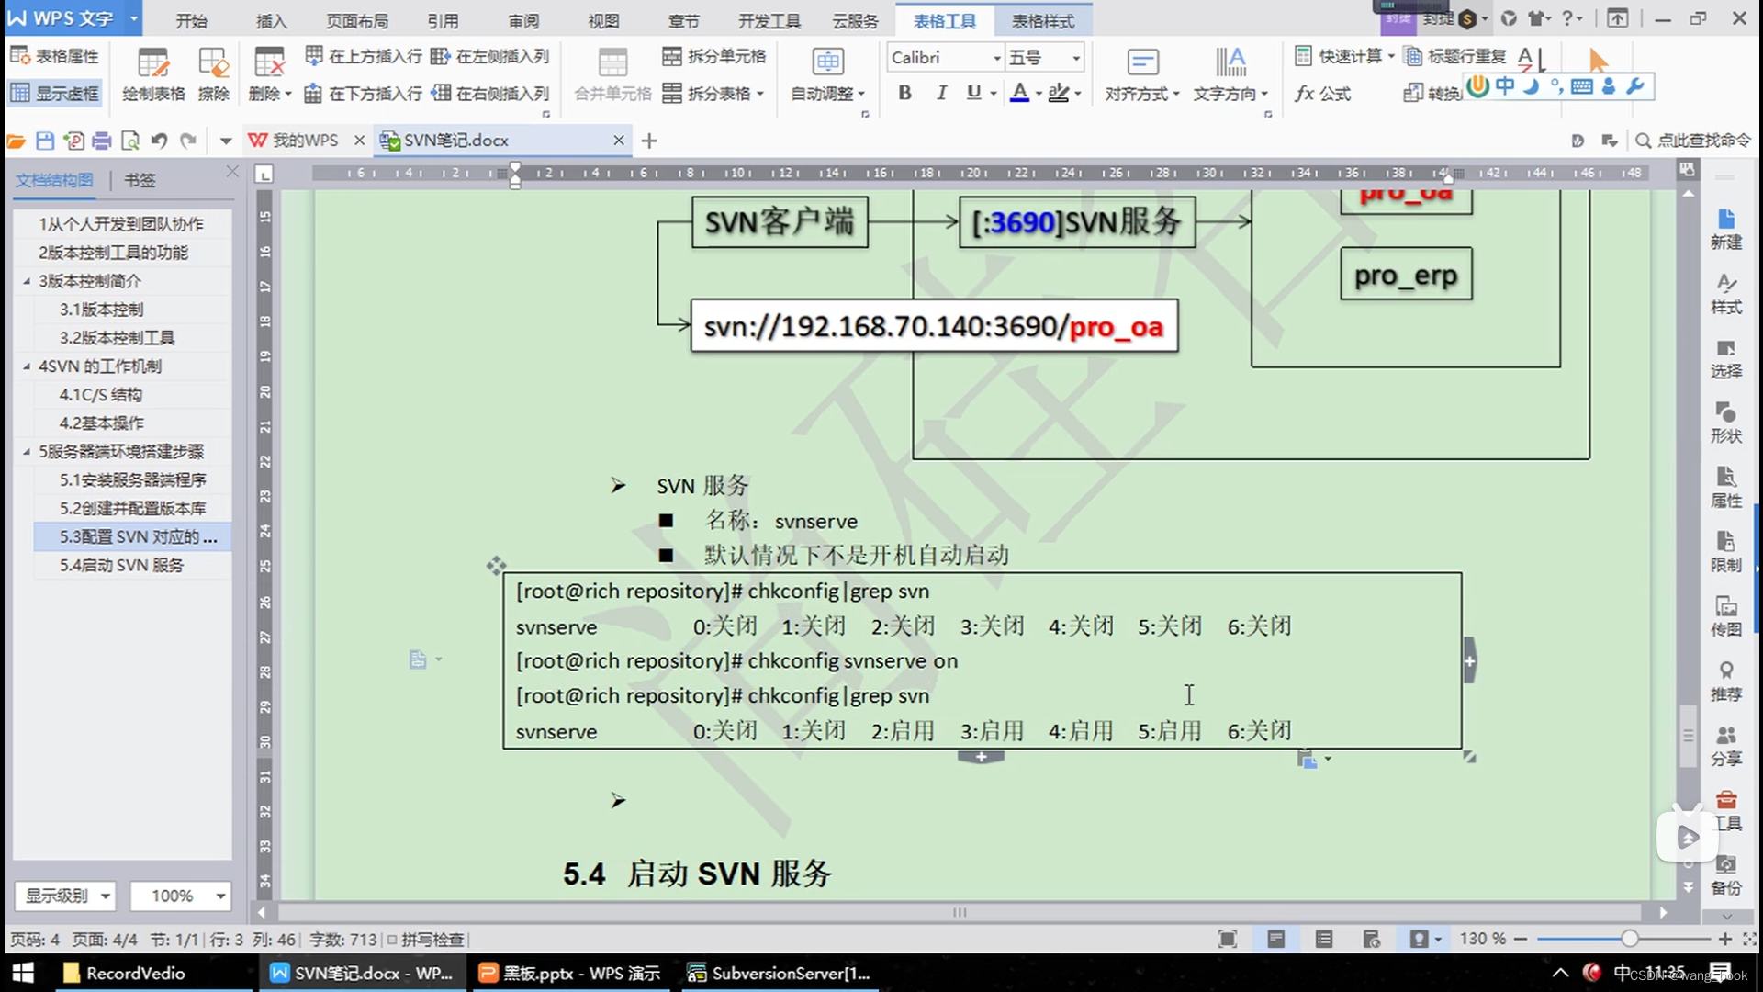
Task: Click the Save icon in quick toolbar
Action: click(45, 141)
